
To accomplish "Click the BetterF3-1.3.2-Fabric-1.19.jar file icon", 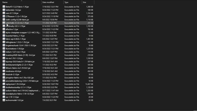I will pos(4,7).
